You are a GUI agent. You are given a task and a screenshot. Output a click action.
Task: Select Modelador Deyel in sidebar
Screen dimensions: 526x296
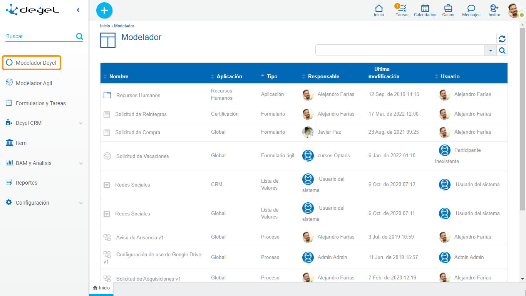pyautogui.click(x=32, y=63)
